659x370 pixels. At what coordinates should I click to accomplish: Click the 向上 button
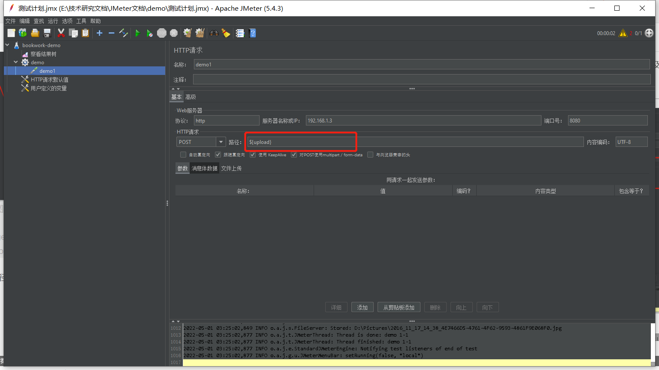[461, 307]
